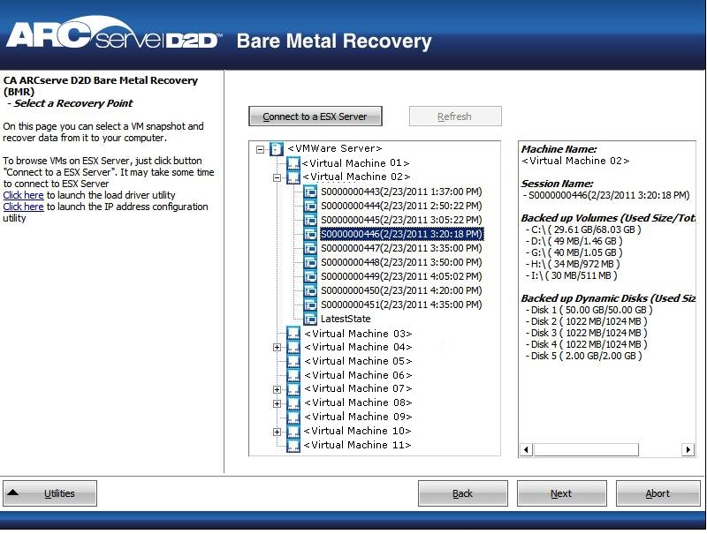Select Virtual Machine 09 label
This screenshot has height=534, width=707.
[x=358, y=417]
